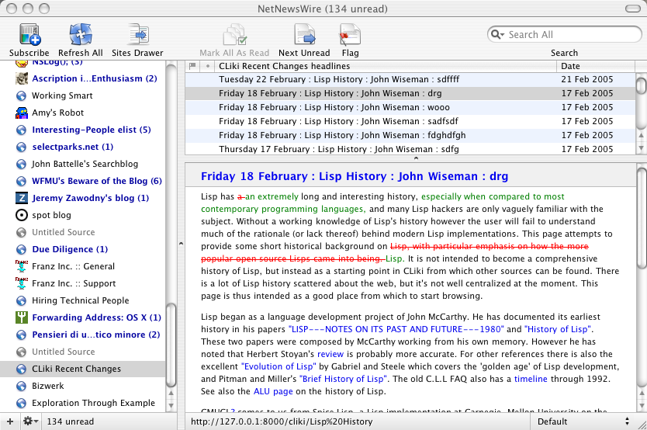Click the spot blog target icon

[22, 215]
